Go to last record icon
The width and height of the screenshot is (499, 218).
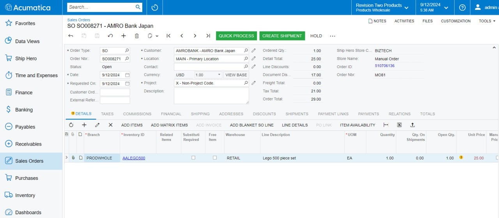point(208,36)
